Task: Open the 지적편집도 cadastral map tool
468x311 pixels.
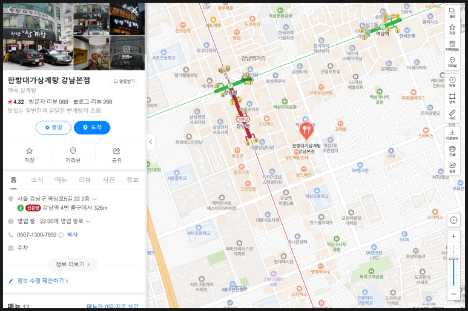Action: [452, 45]
